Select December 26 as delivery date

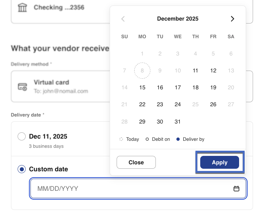pos(213,104)
